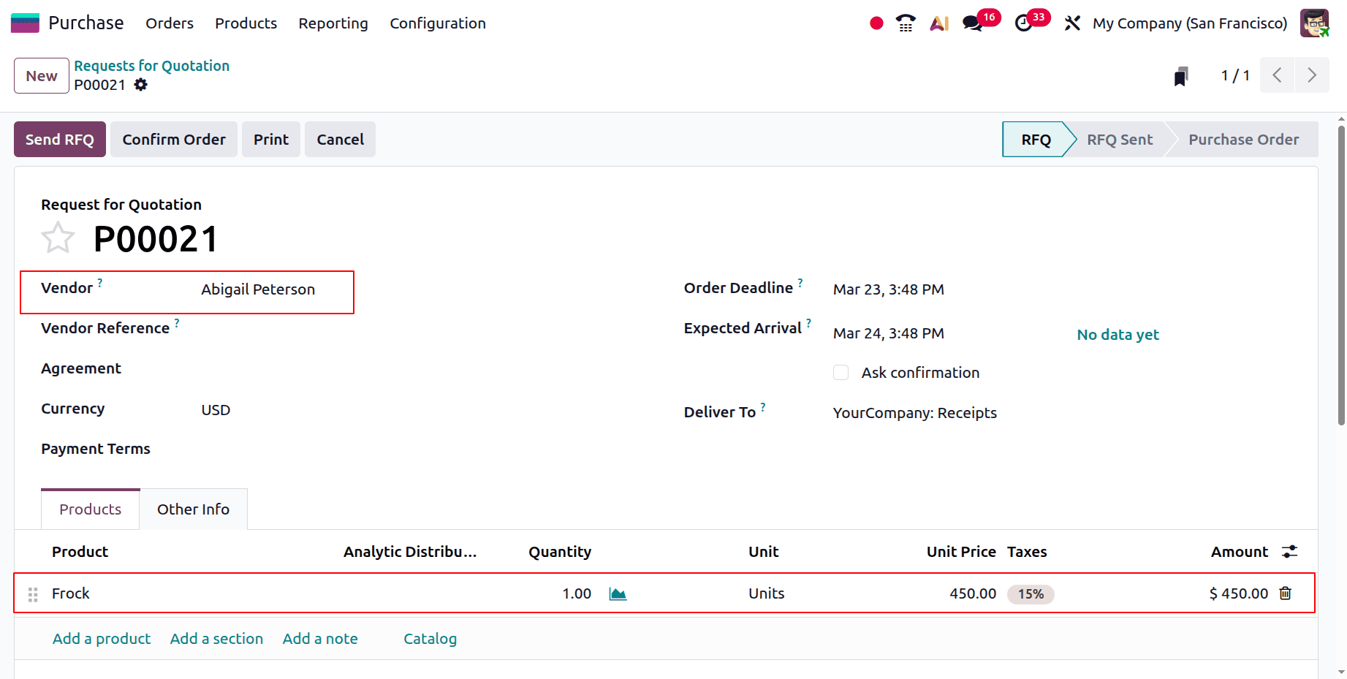Image resolution: width=1347 pixels, height=679 pixels.
Task: Open the gear actions menu beside P00021
Action: pos(141,85)
